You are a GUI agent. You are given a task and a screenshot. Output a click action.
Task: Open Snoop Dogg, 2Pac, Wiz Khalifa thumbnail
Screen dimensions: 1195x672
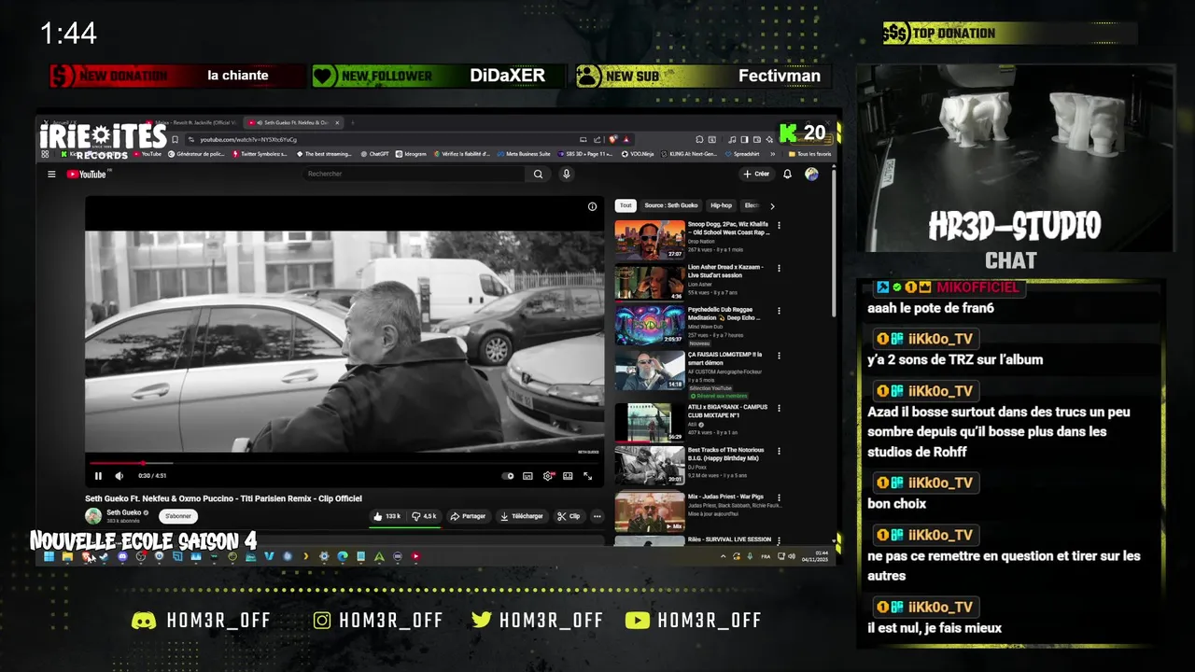[x=649, y=240]
